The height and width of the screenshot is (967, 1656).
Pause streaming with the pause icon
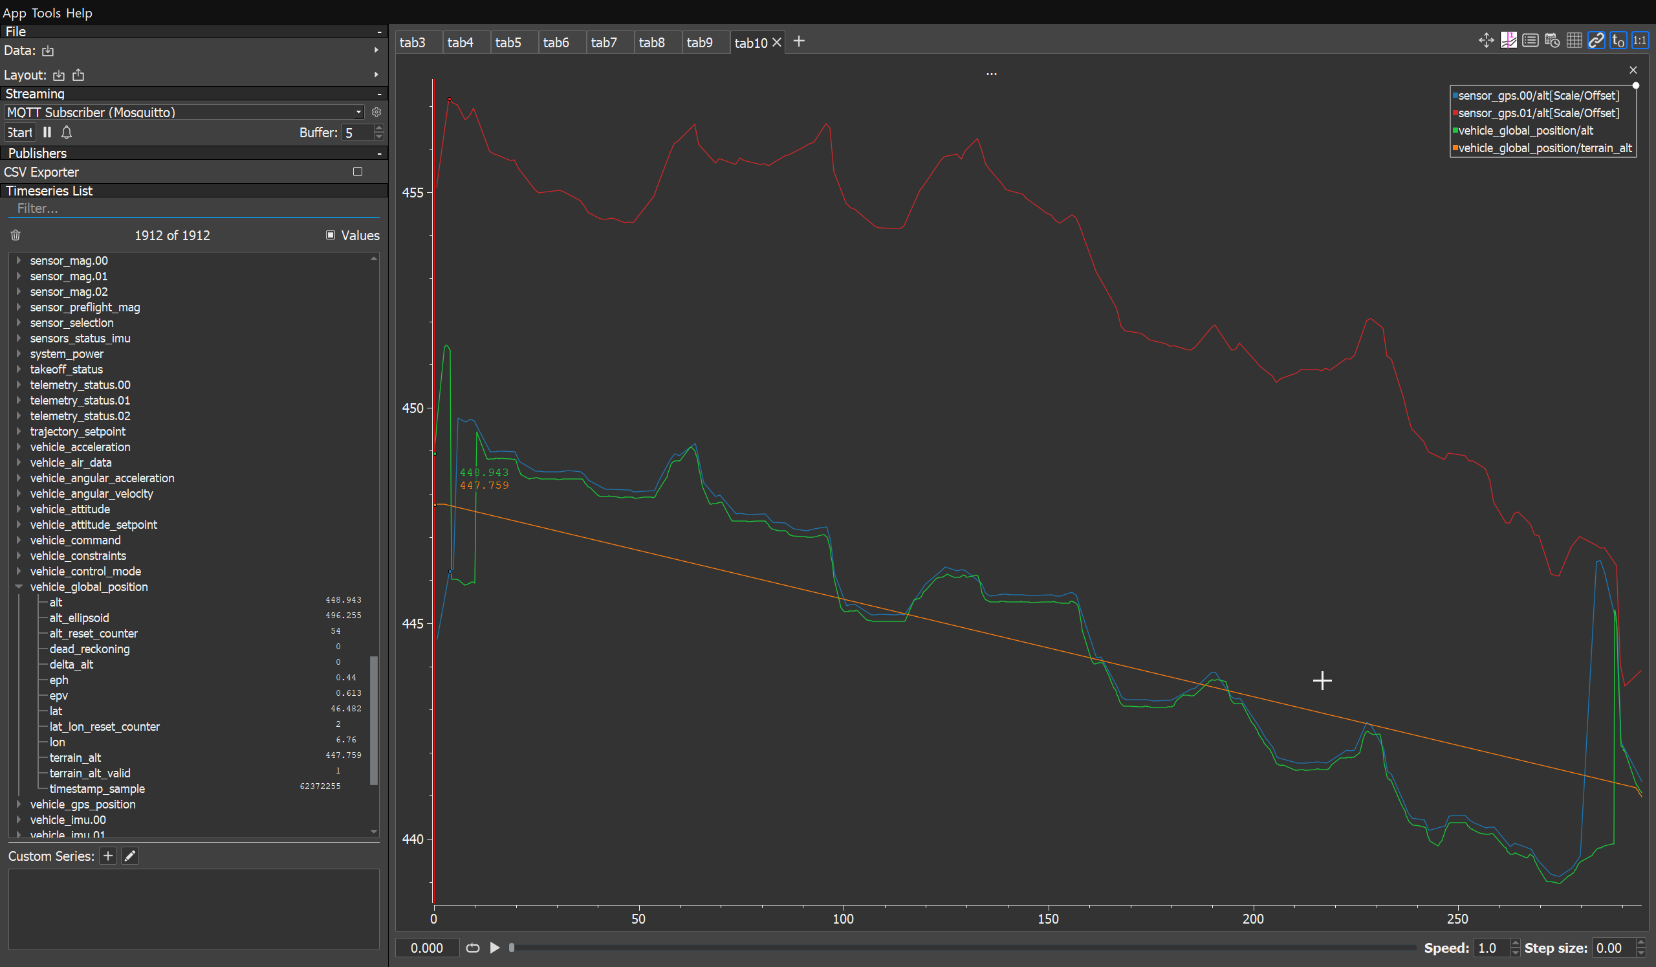pyautogui.click(x=46, y=132)
